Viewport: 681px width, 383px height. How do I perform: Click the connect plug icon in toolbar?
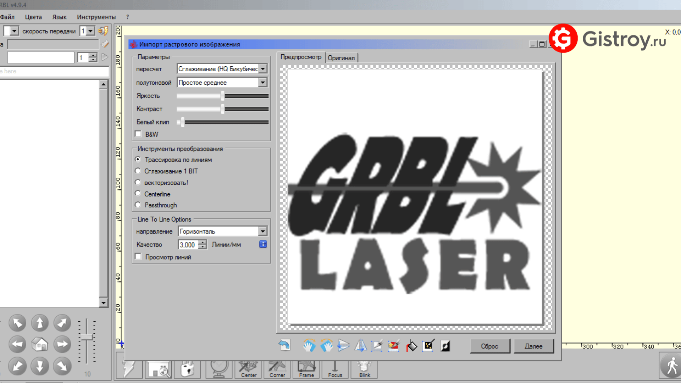click(103, 31)
